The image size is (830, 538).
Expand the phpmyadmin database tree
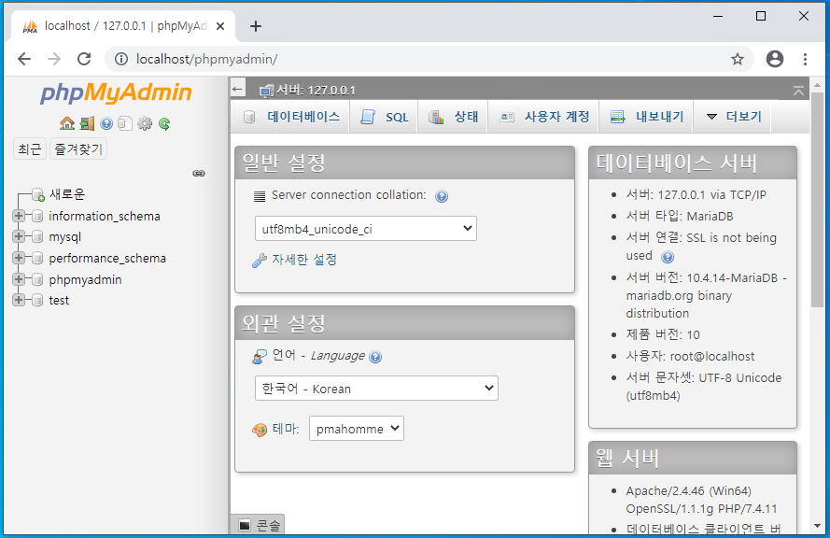coord(19,278)
